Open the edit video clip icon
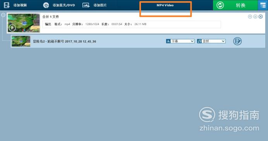The width and height of the screenshot is (268, 141). point(237,41)
